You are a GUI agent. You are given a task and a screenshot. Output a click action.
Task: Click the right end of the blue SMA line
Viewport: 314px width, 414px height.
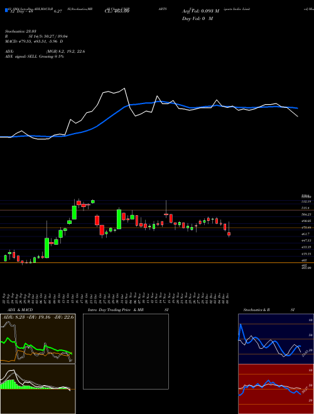pos(298,108)
